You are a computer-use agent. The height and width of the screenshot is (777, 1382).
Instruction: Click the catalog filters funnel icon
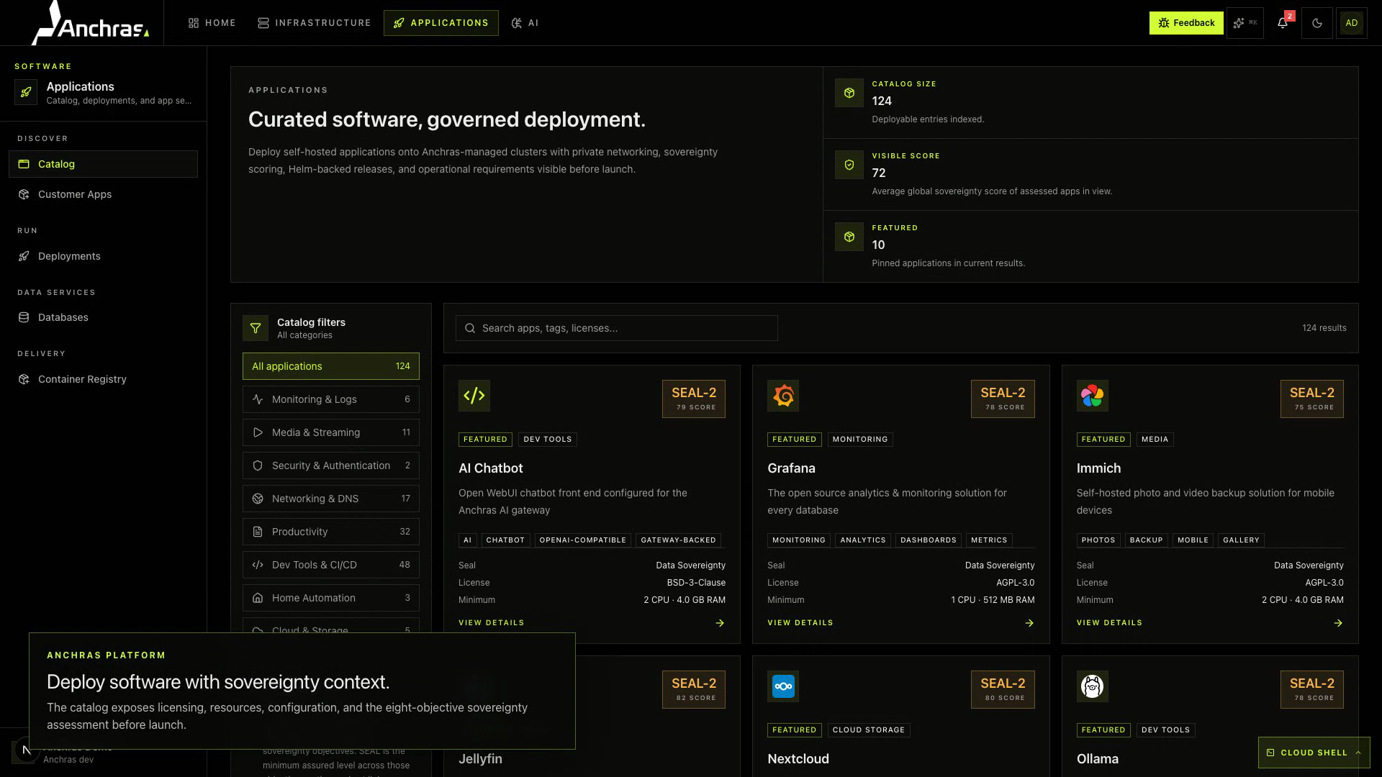coord(256,328)
